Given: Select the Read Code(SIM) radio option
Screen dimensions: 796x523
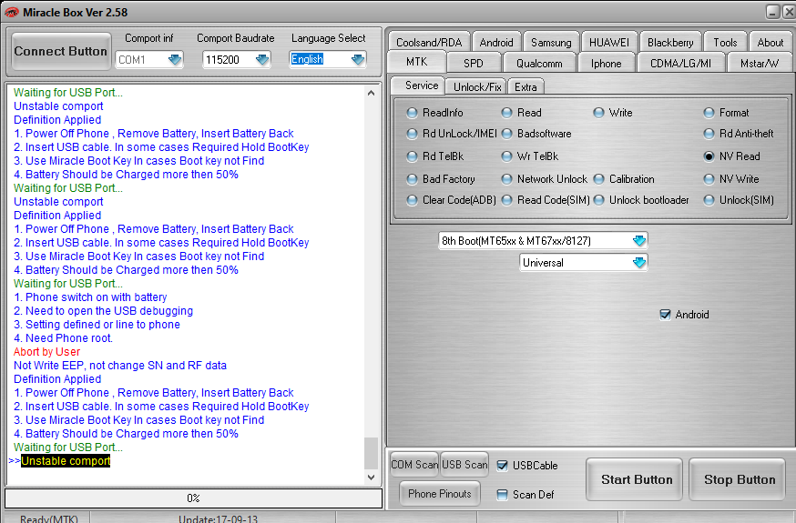Looking at the screenshot, I should [x=506, y=200].
